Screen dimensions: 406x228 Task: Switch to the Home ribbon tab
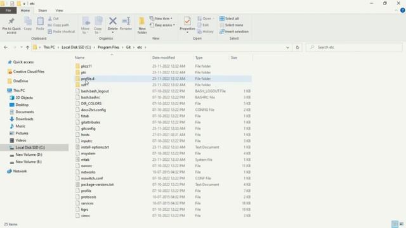[x=25, y=11]
